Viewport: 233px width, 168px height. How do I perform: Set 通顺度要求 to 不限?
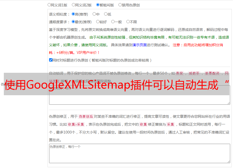point(128,22)
